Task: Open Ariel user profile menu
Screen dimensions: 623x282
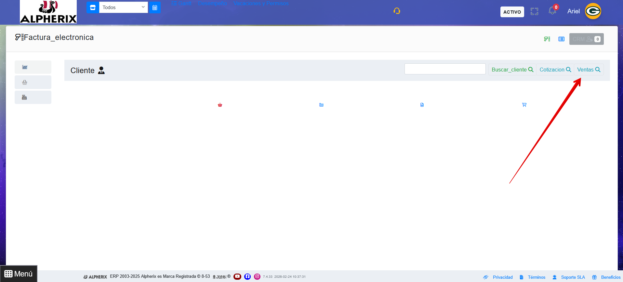Action: click(573, 11)
